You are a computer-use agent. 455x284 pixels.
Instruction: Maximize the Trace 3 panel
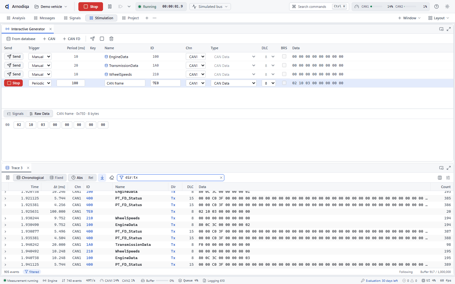pos(449,168)
